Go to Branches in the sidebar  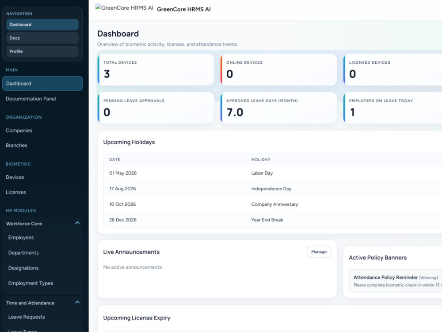pos(16,145)
